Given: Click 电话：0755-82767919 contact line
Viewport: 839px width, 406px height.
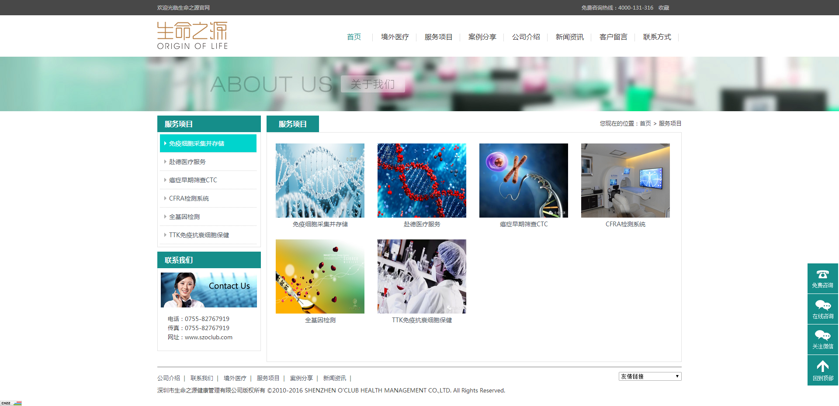Looking at the screenshot, I should pyautogui.click(x=198, y=319).
